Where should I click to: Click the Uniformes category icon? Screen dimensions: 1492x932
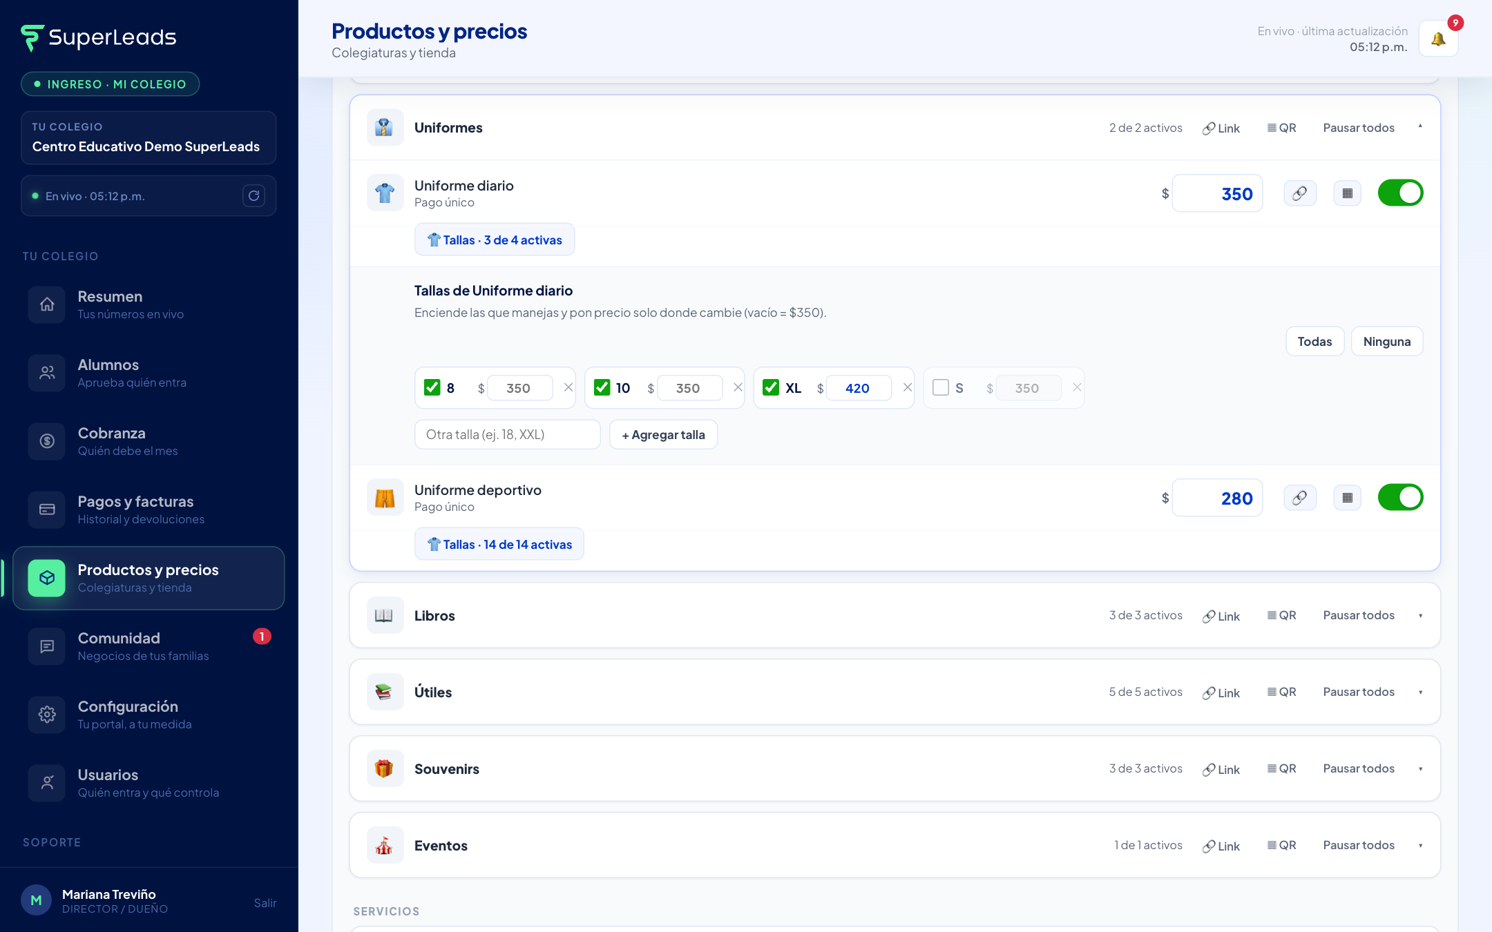385,128
